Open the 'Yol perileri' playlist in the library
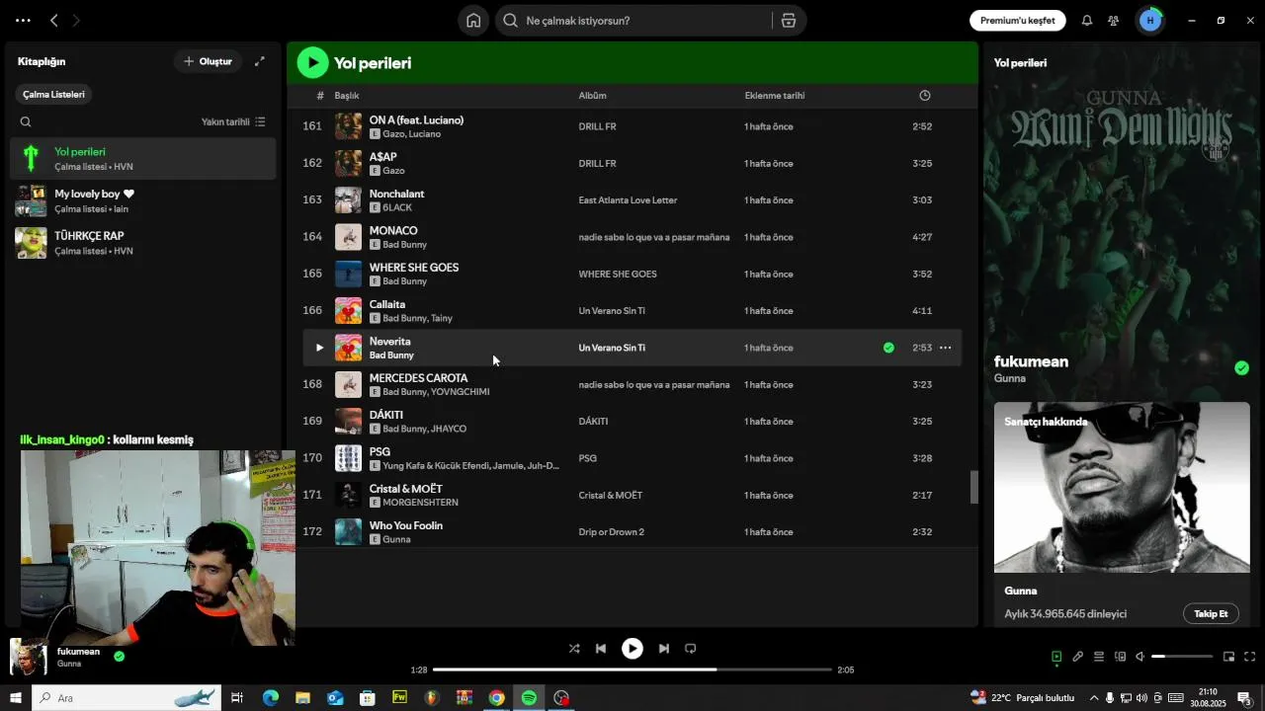The height and width of the screenshot is (711, 1265). [x=143, y=158]
